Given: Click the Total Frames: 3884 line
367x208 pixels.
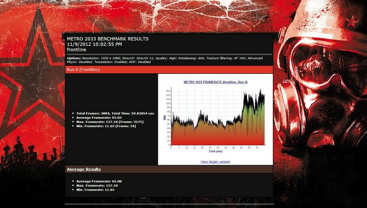Looking at the screenshot, I should click(x=115, y=113).
